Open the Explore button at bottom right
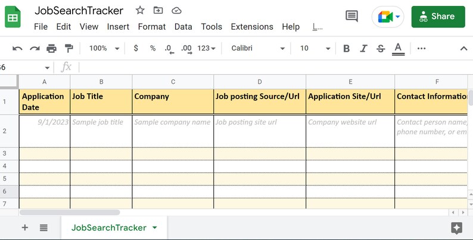Screen dimensions: 473x240 pos(457,228)
